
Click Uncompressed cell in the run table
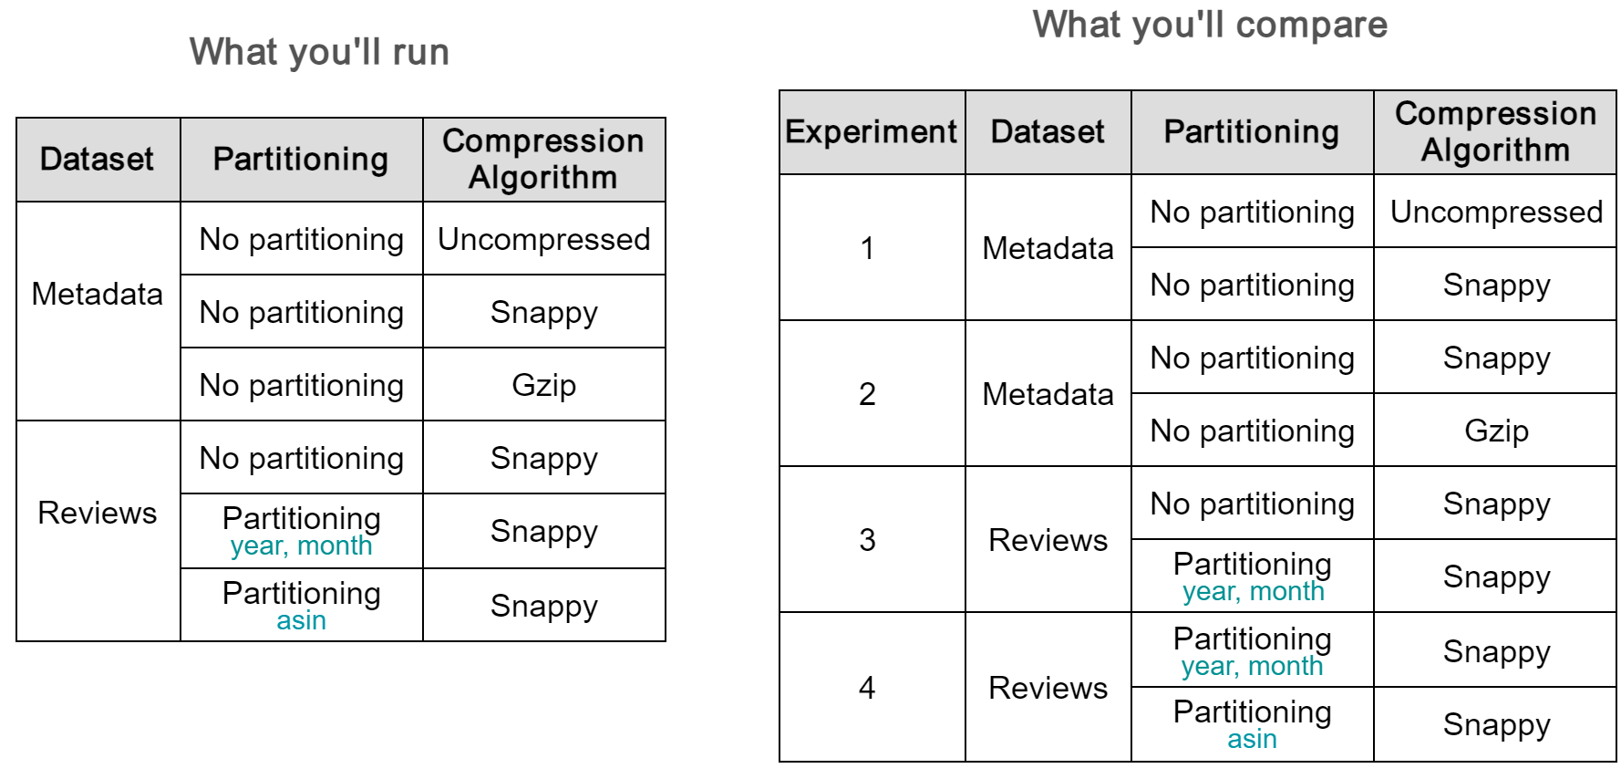tap(543, 239)
